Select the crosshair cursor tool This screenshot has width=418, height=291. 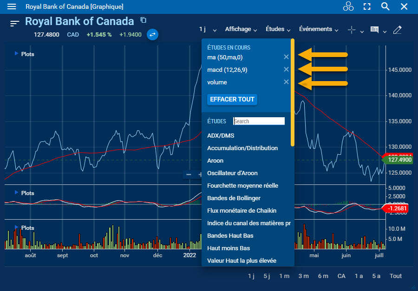tap(352, 30)
